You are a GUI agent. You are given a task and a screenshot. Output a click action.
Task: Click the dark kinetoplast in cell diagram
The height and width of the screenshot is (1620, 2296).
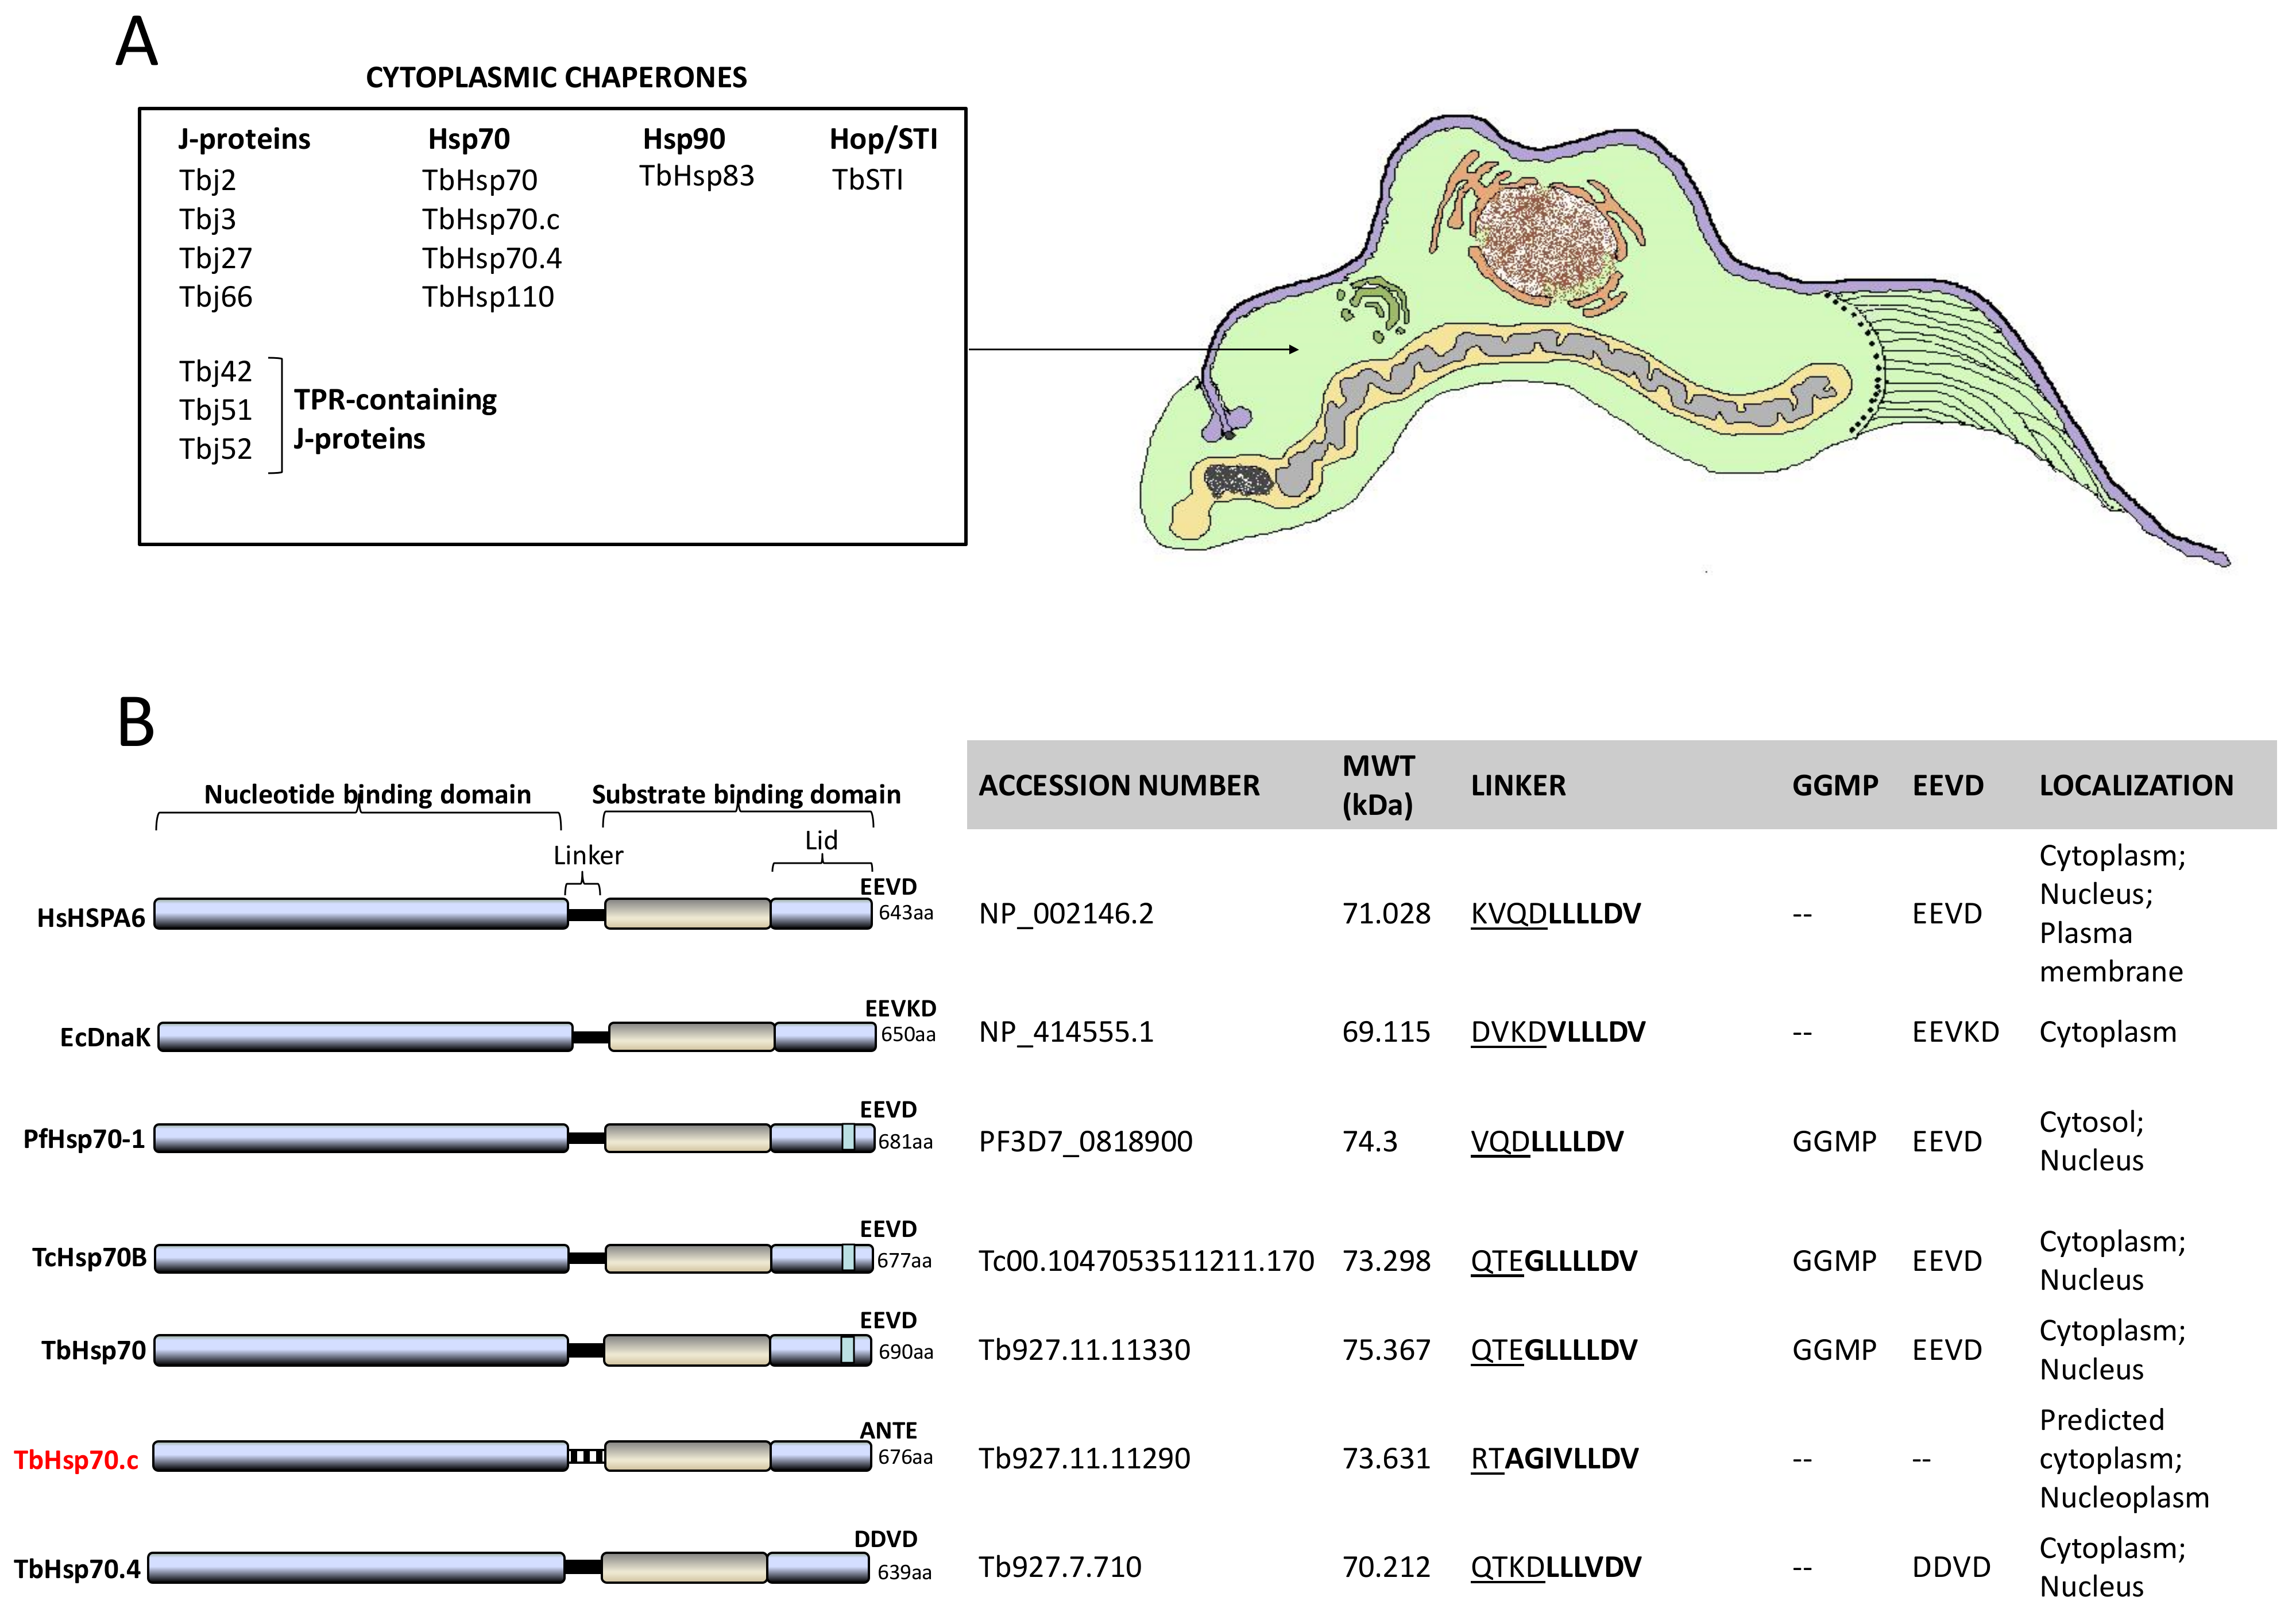(x=1239, y=481)
